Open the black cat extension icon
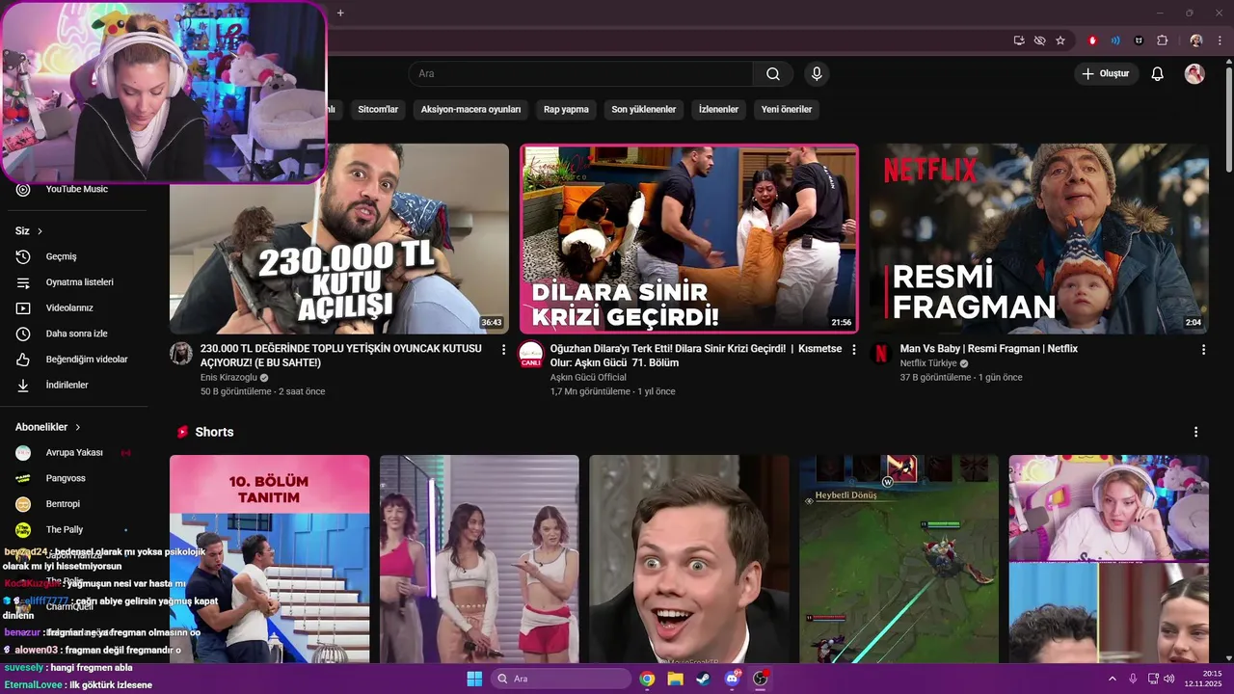 tap(1139, 40)
